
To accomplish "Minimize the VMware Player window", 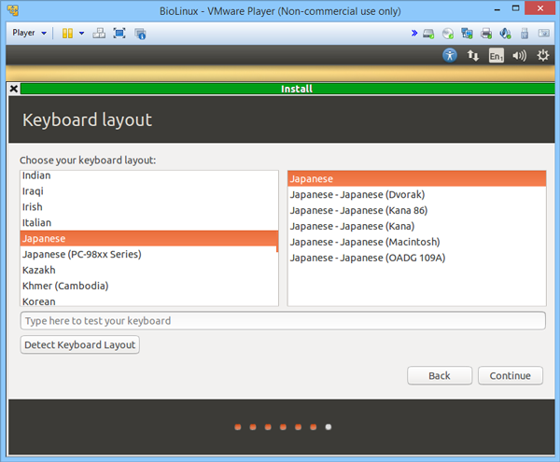I will pos(497,9).
